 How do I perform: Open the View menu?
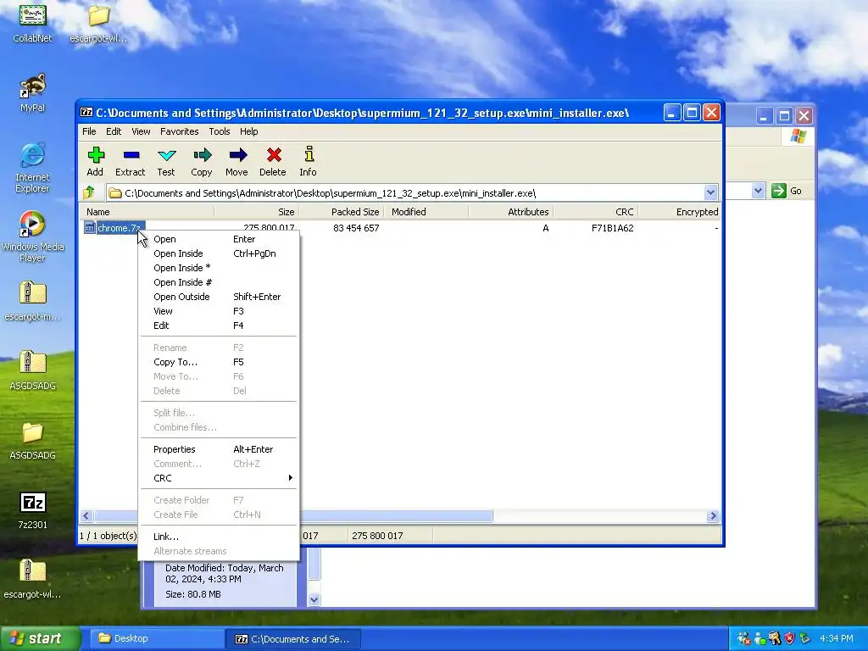141,131
